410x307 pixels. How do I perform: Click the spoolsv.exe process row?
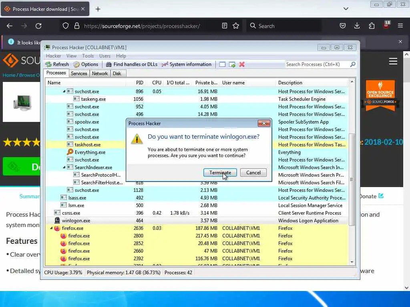click(196, 122)
